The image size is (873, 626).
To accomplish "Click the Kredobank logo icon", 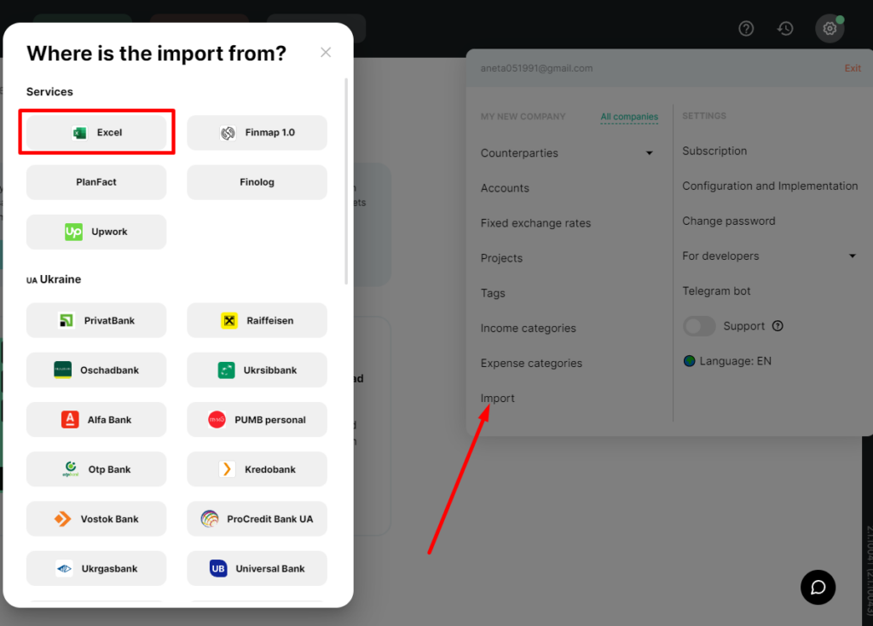I will point(227,469).
